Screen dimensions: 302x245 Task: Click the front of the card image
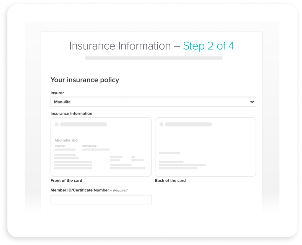(x=101, y=147)
